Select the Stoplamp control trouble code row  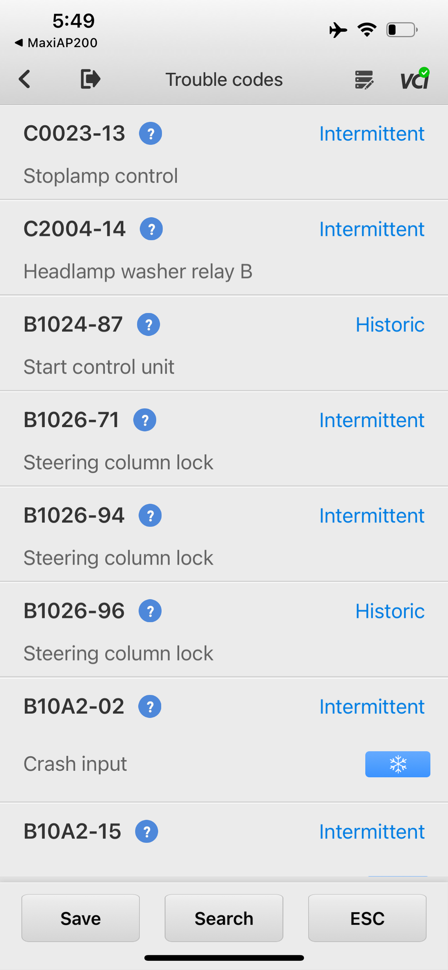tap(101, 176)
